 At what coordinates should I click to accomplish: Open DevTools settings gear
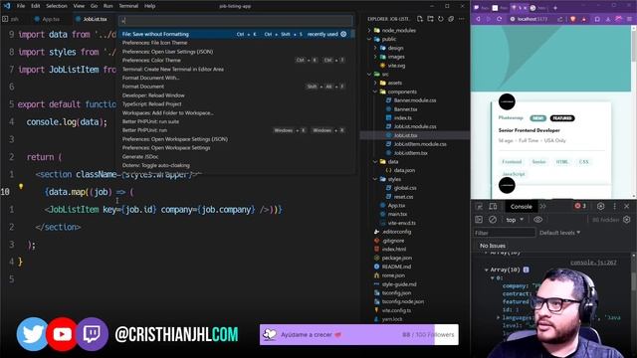pos(601,206)
